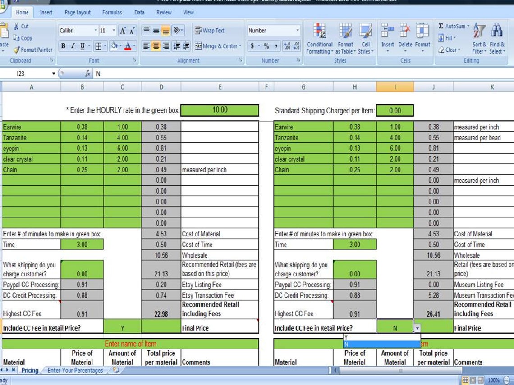The height and width of the screenshot is (385, 514).
Task: Apply red font color
Action: (x=128, y=46)
